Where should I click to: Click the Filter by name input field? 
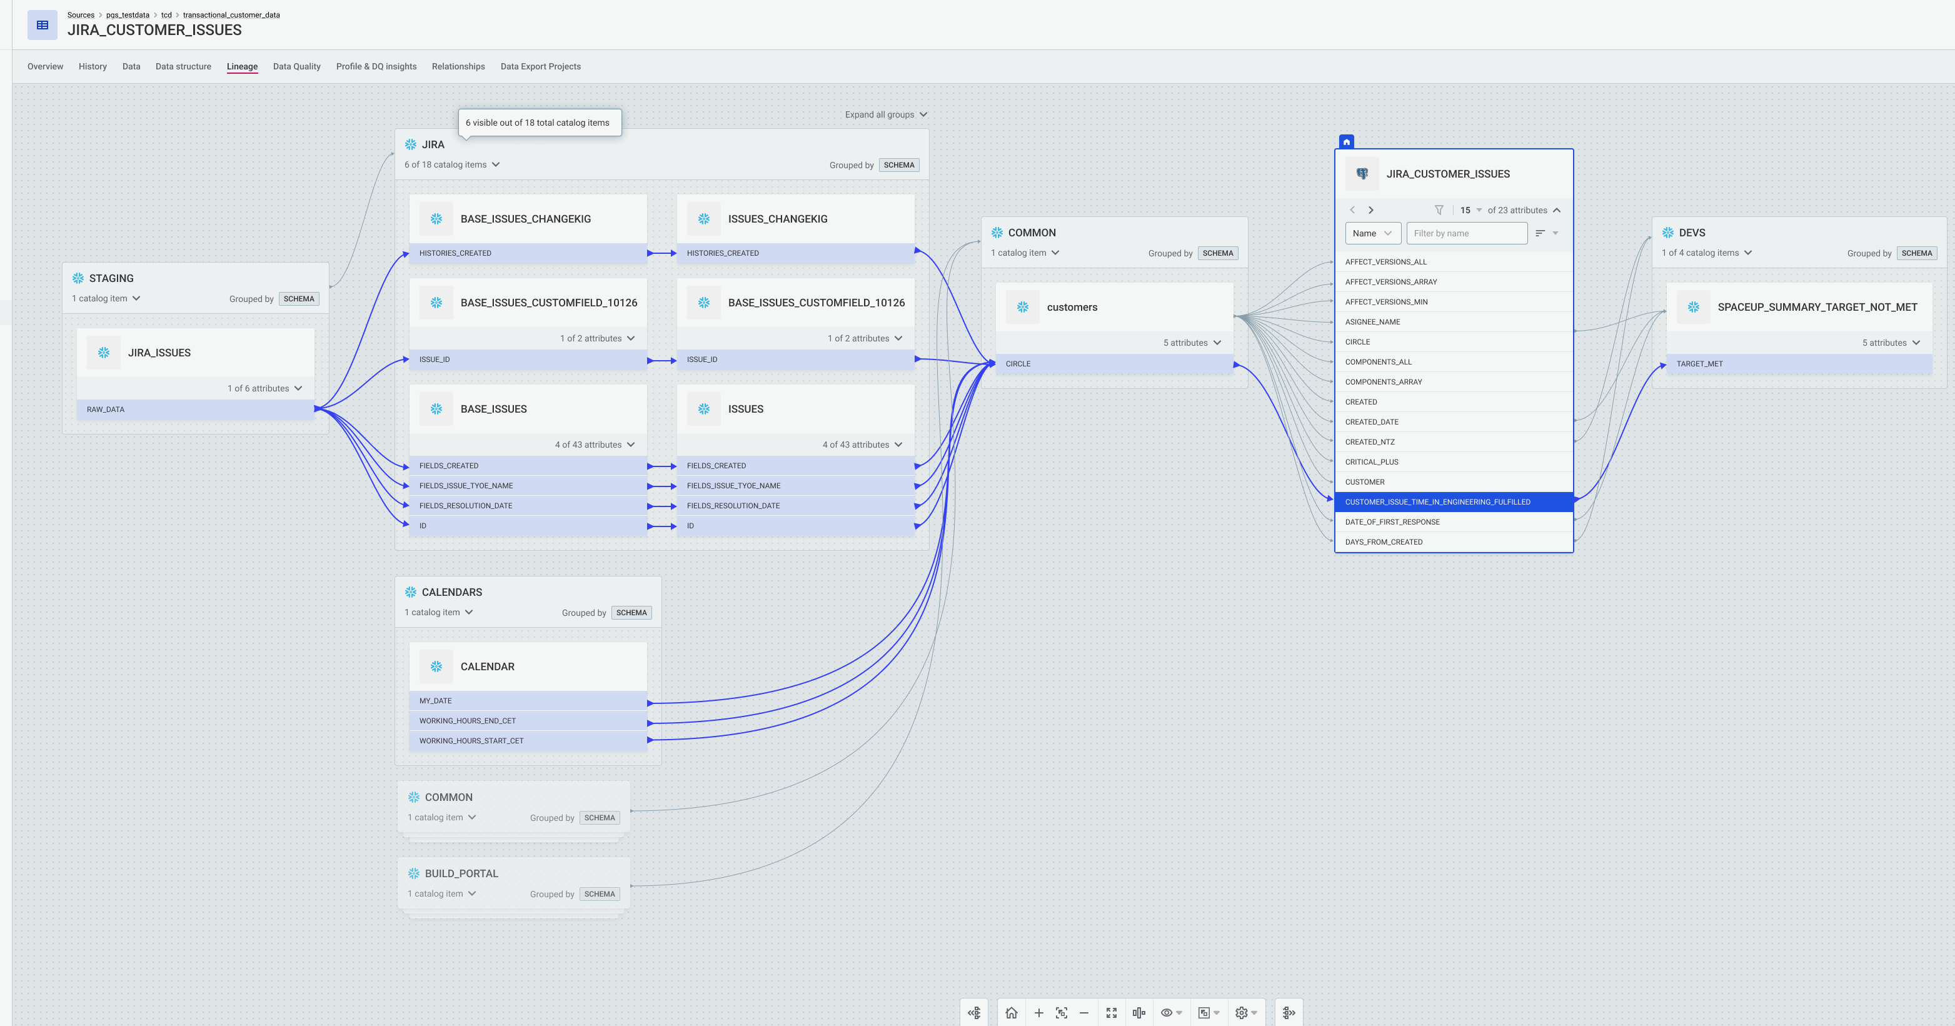pos(1465,233)
